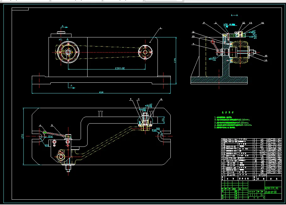This screenshot has height=205, width=286.
Task: Click the small circular boss in front view
Action: 145,52
